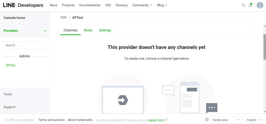Click the scrollbar up arrow
The image size is (266, 124).
[264, 25]
